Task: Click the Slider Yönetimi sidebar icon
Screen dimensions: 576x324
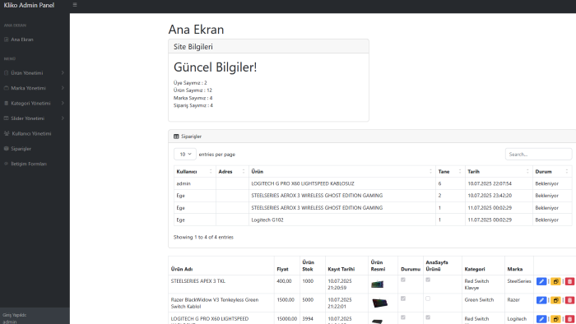Action: click(7, 118)
